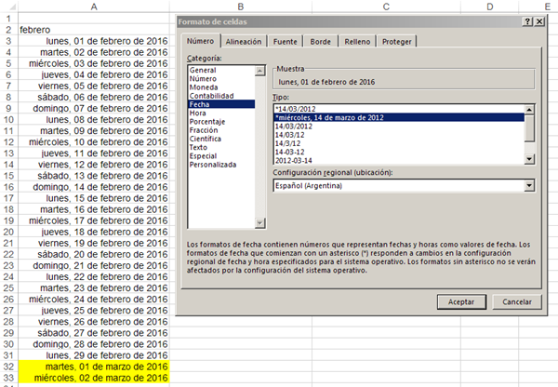The height and width of the screenshot is (387, 558).
Task: Switch to the Alineación tab
Action: [242, 41]
